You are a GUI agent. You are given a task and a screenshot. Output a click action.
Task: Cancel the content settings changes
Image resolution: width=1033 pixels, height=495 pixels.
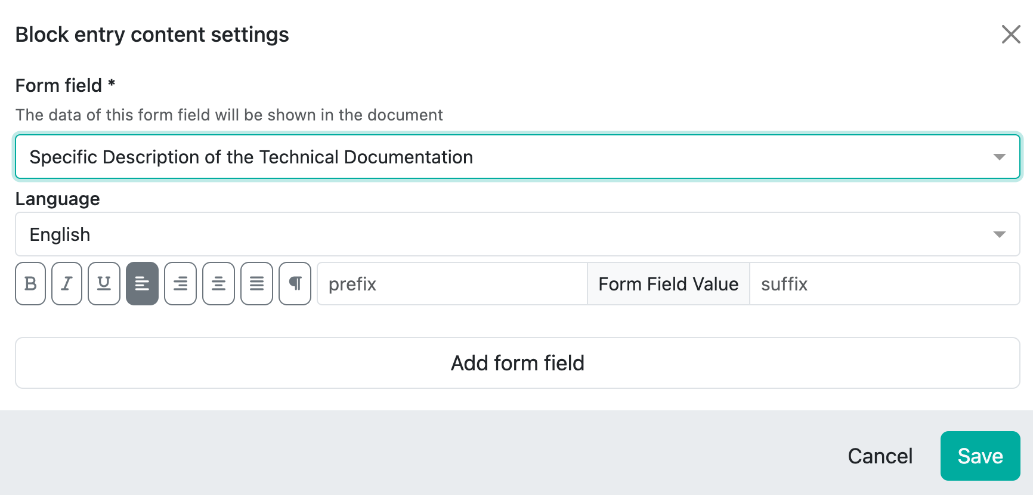pos(880,456)
